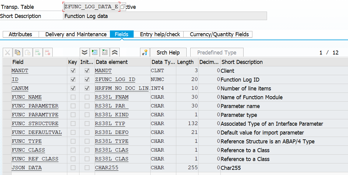Click the Length column header

pos(187,62)
